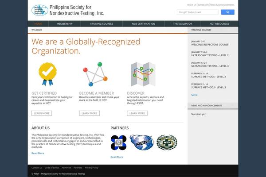This screenshot has width=266, height=177.
Task: Open the Membership menu
Action: [64, 24]
